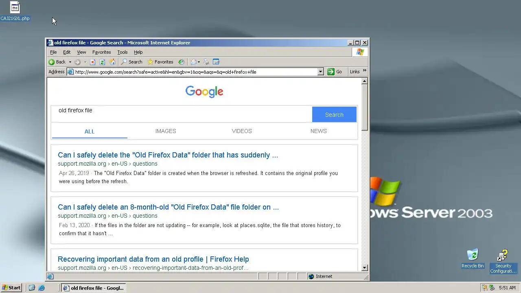Open "Can I safely delete the Old Firefox Data folder" result
Screen dimensions: 521x293
point(168,155)
